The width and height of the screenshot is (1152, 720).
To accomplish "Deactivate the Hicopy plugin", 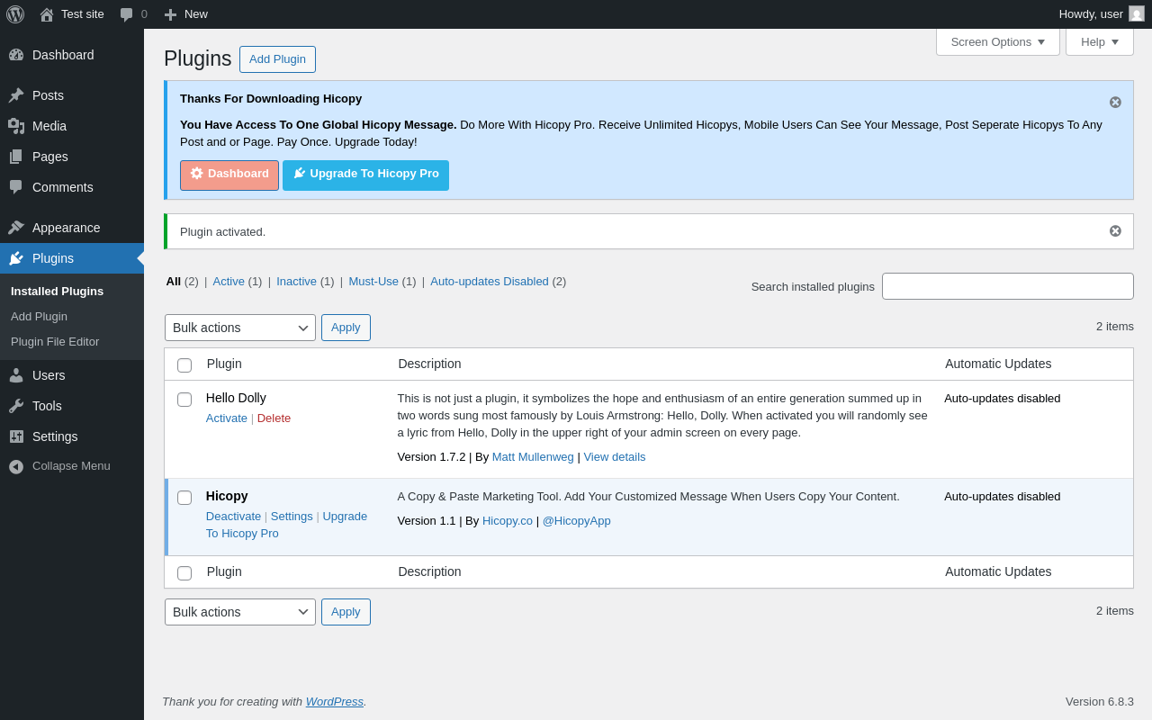I will coord(233,517).
